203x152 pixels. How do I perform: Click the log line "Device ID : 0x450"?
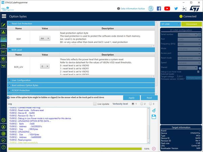[x=22, y=113]
